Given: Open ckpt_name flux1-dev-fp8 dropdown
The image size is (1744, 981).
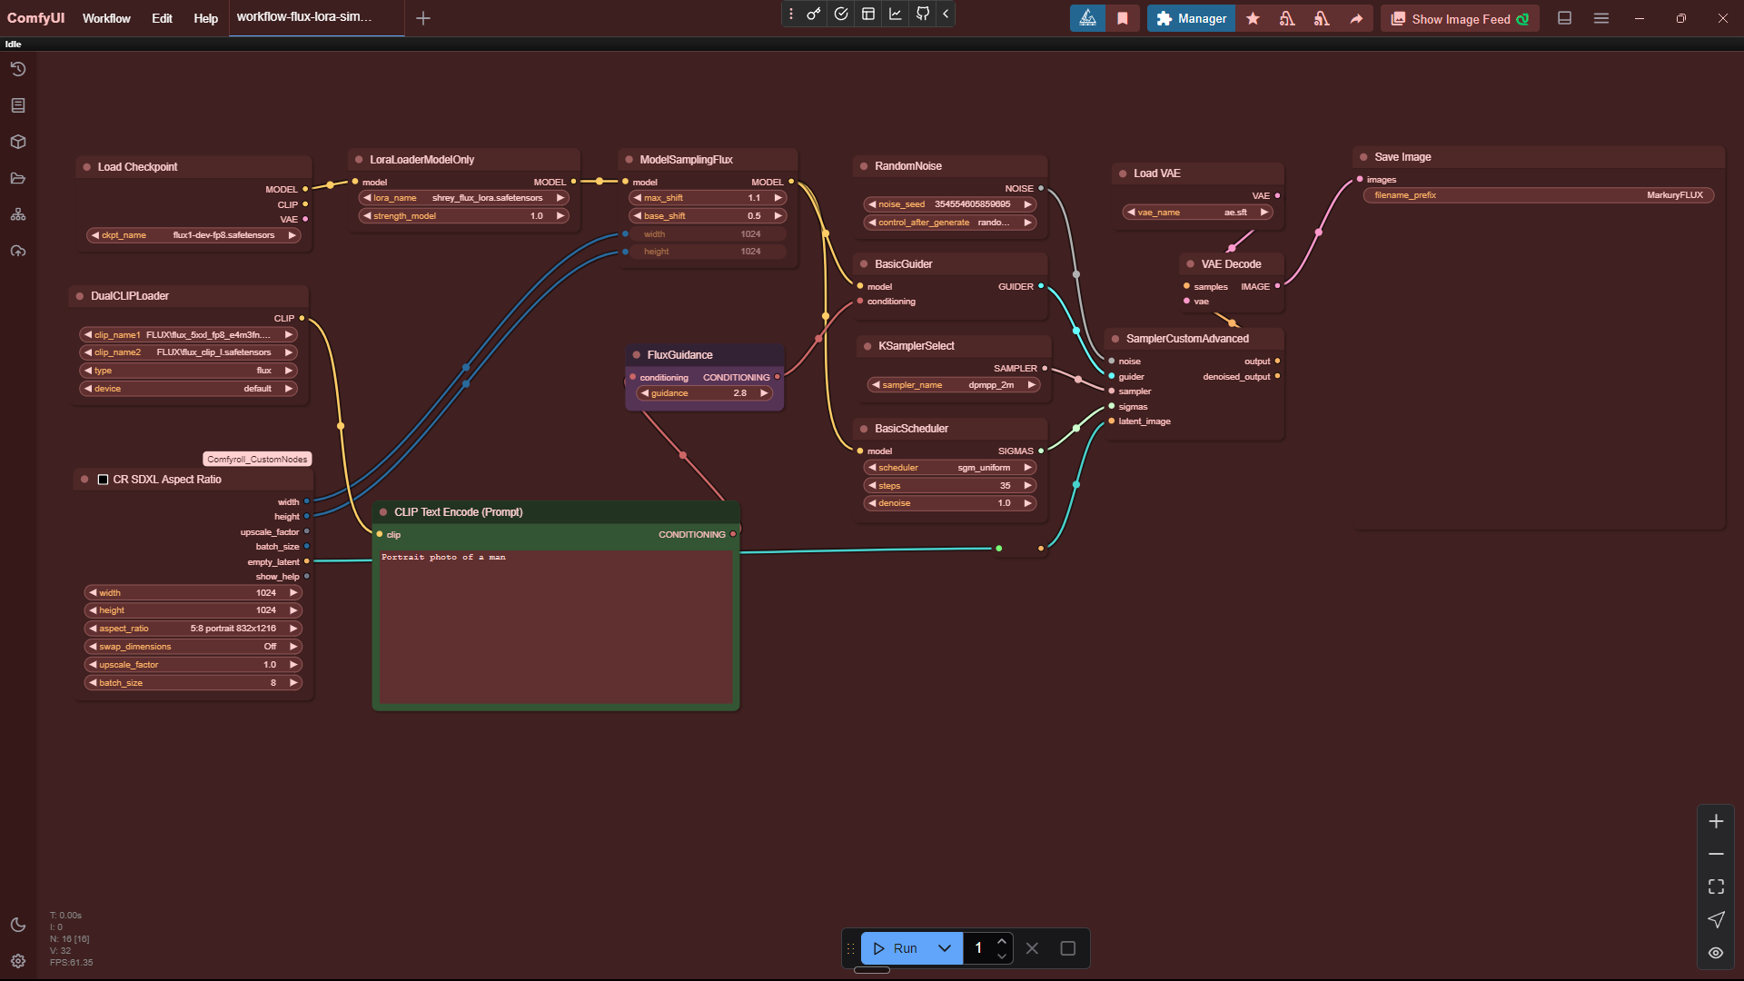Looking at the screenshot, I should pyautogui.click(x=193, y=235).
